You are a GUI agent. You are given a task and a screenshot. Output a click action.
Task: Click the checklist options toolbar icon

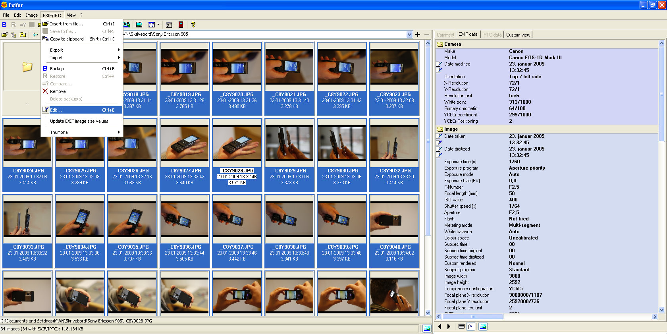[169, 25]
